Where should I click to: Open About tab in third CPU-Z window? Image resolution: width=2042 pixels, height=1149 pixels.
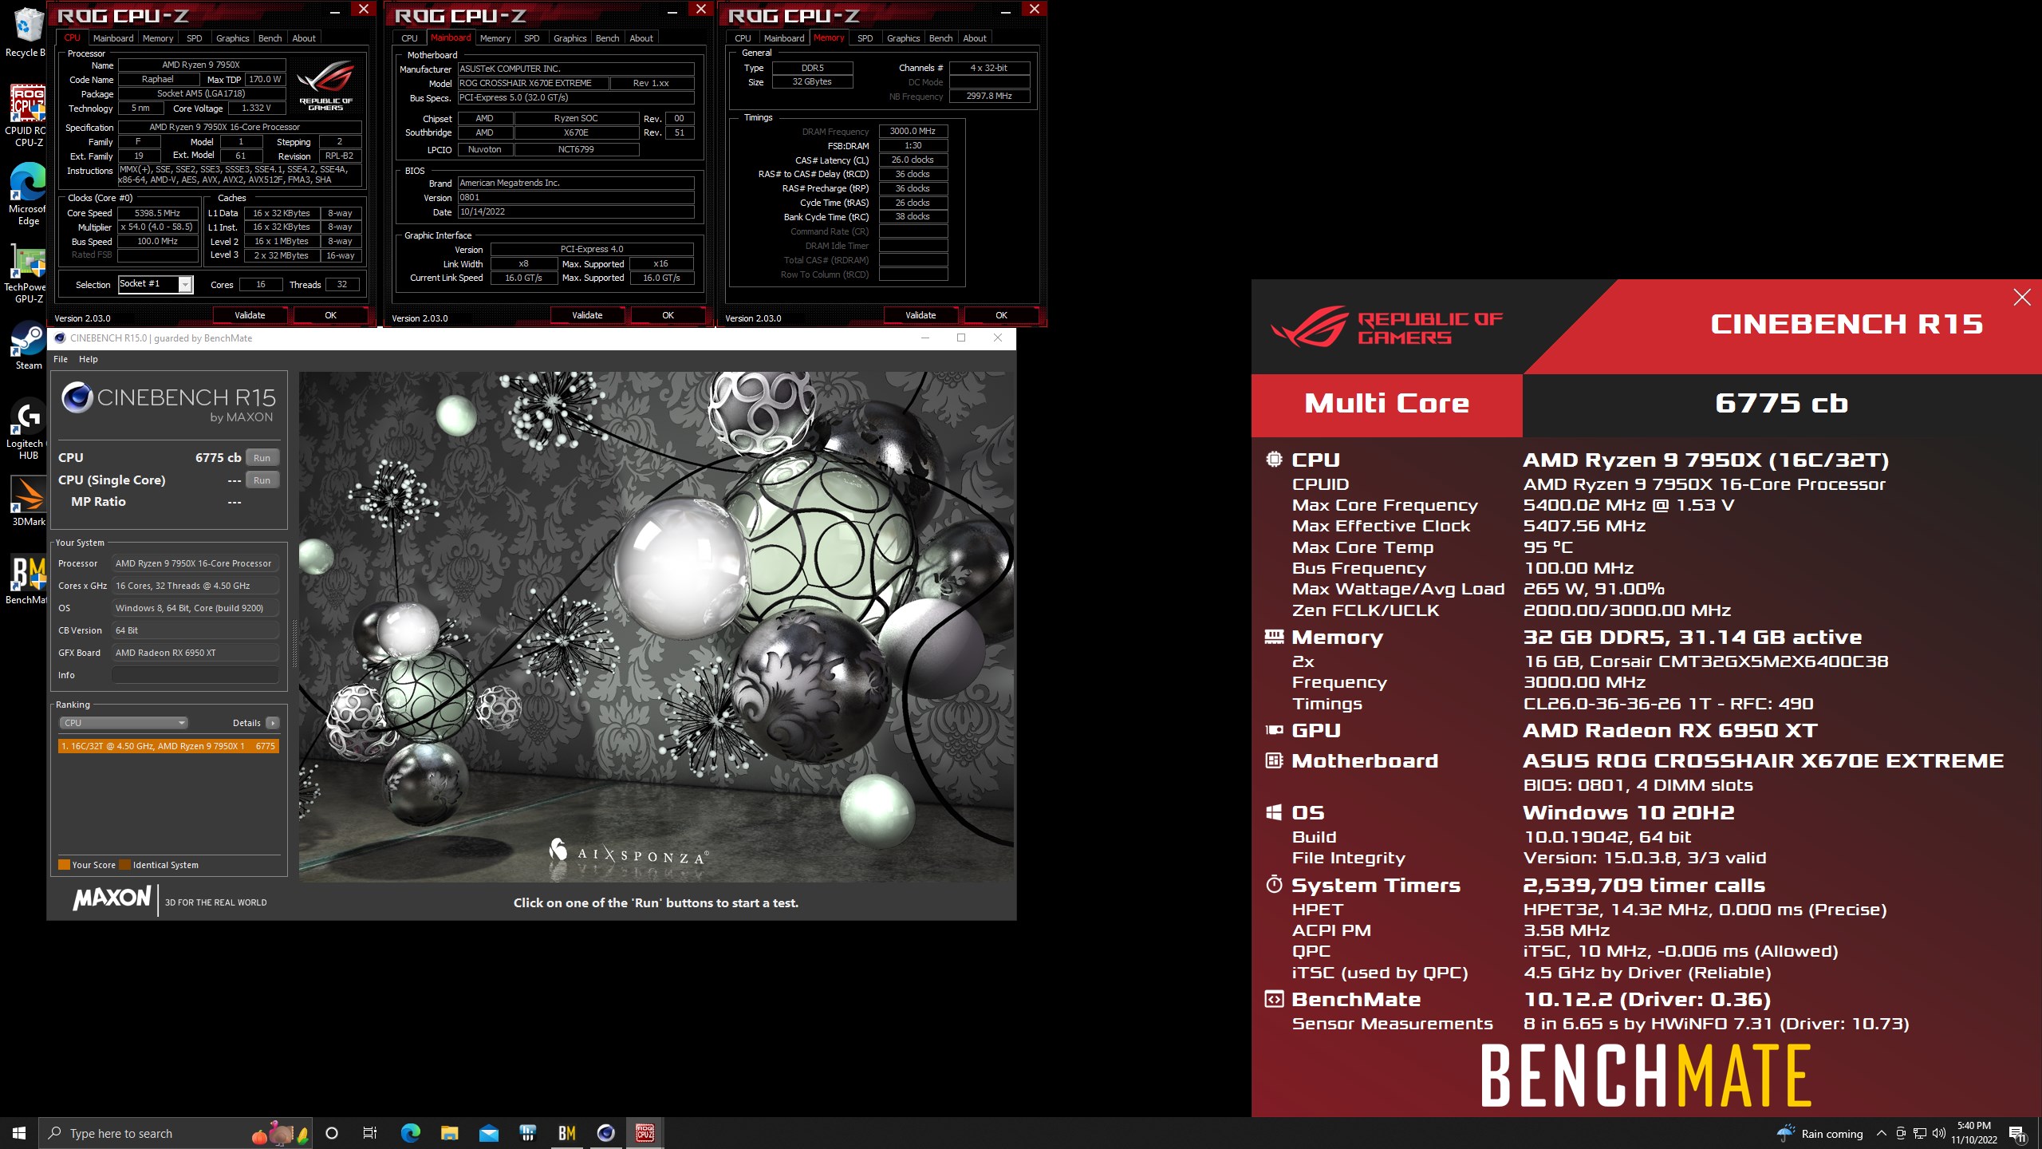click(975, 38)
